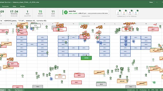The image size is (163, 91).
Task: Switch to the Tax Returns sheet tab
Action: tap(19, 90)
